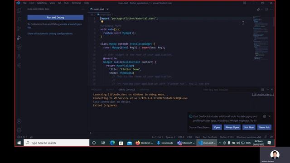Split the editor to the right
The width and height of the screenshot is (290, 163).
(x=266, y=9)
